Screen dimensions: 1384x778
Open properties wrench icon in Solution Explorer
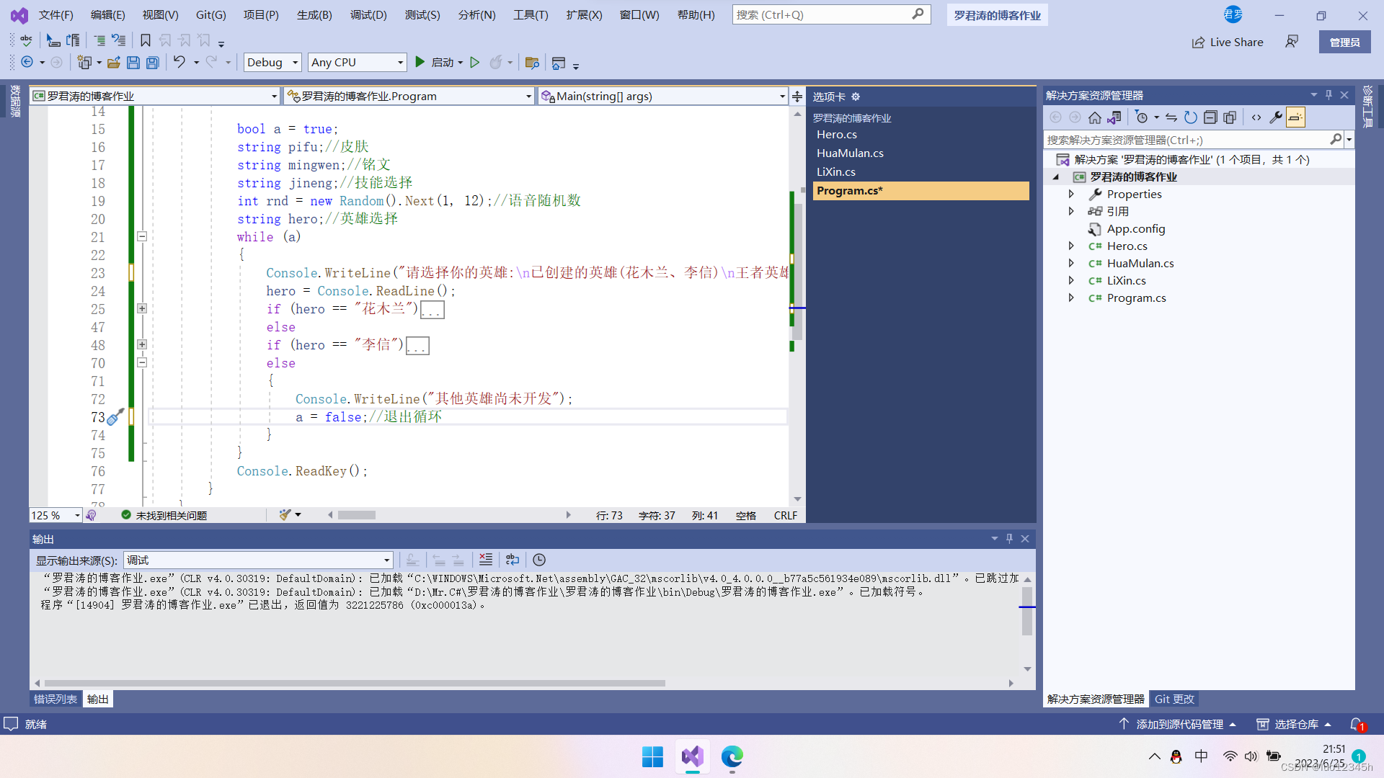click(1275, 117)
